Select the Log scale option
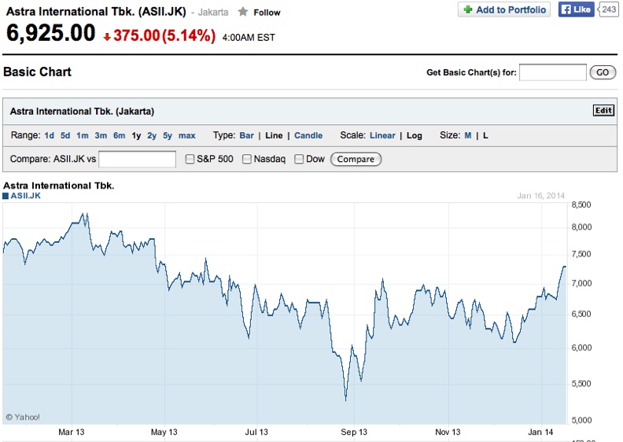The image size is (623, 442). 415,135
